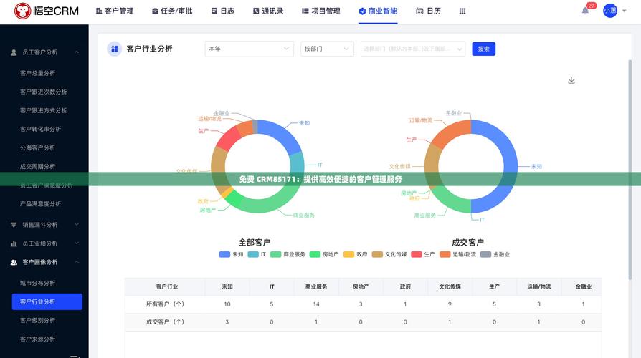Download the chart using the download icon
The width and height of the screenshot is (641, 358).
click(571, 80)
